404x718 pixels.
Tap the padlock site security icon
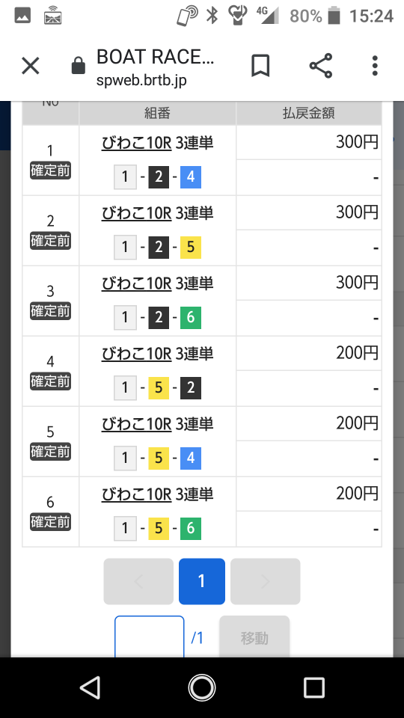[x=79, y=66]
